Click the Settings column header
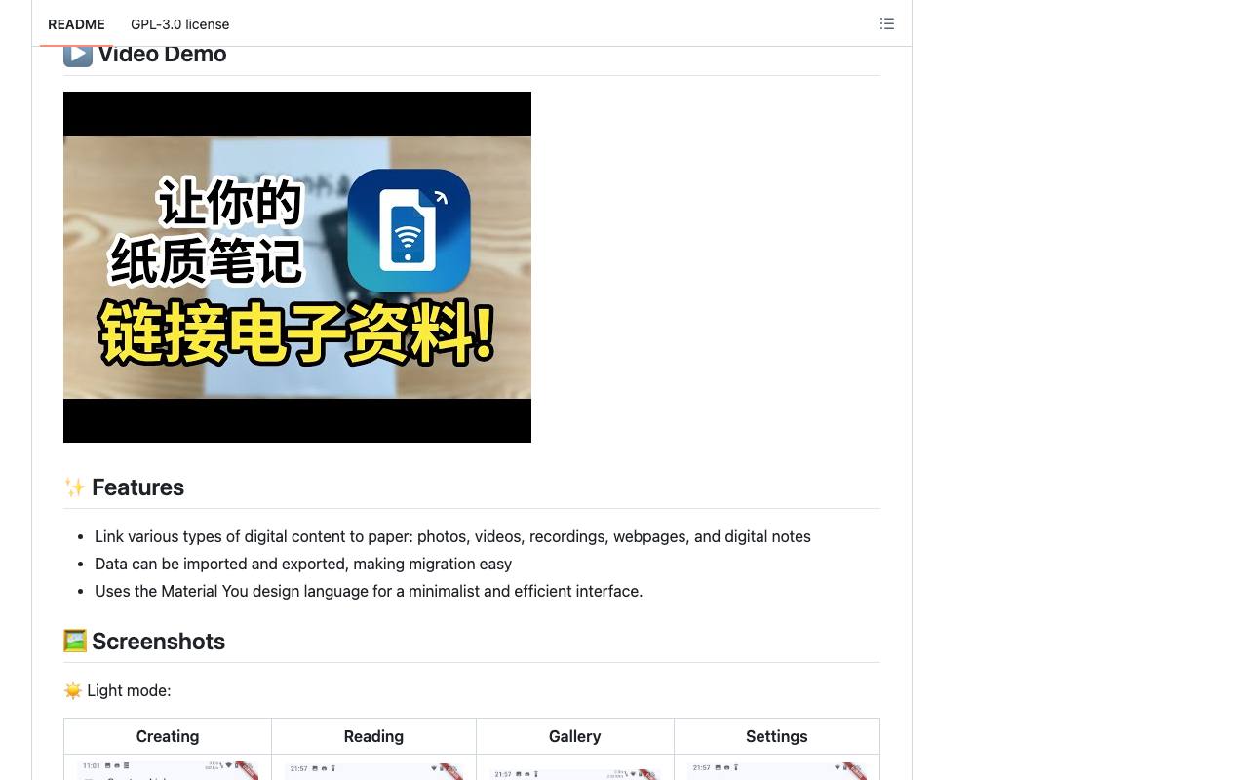 (x=777, y=736)
